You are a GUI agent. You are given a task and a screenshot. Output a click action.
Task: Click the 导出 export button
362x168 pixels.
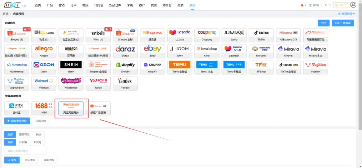point(324,23)
